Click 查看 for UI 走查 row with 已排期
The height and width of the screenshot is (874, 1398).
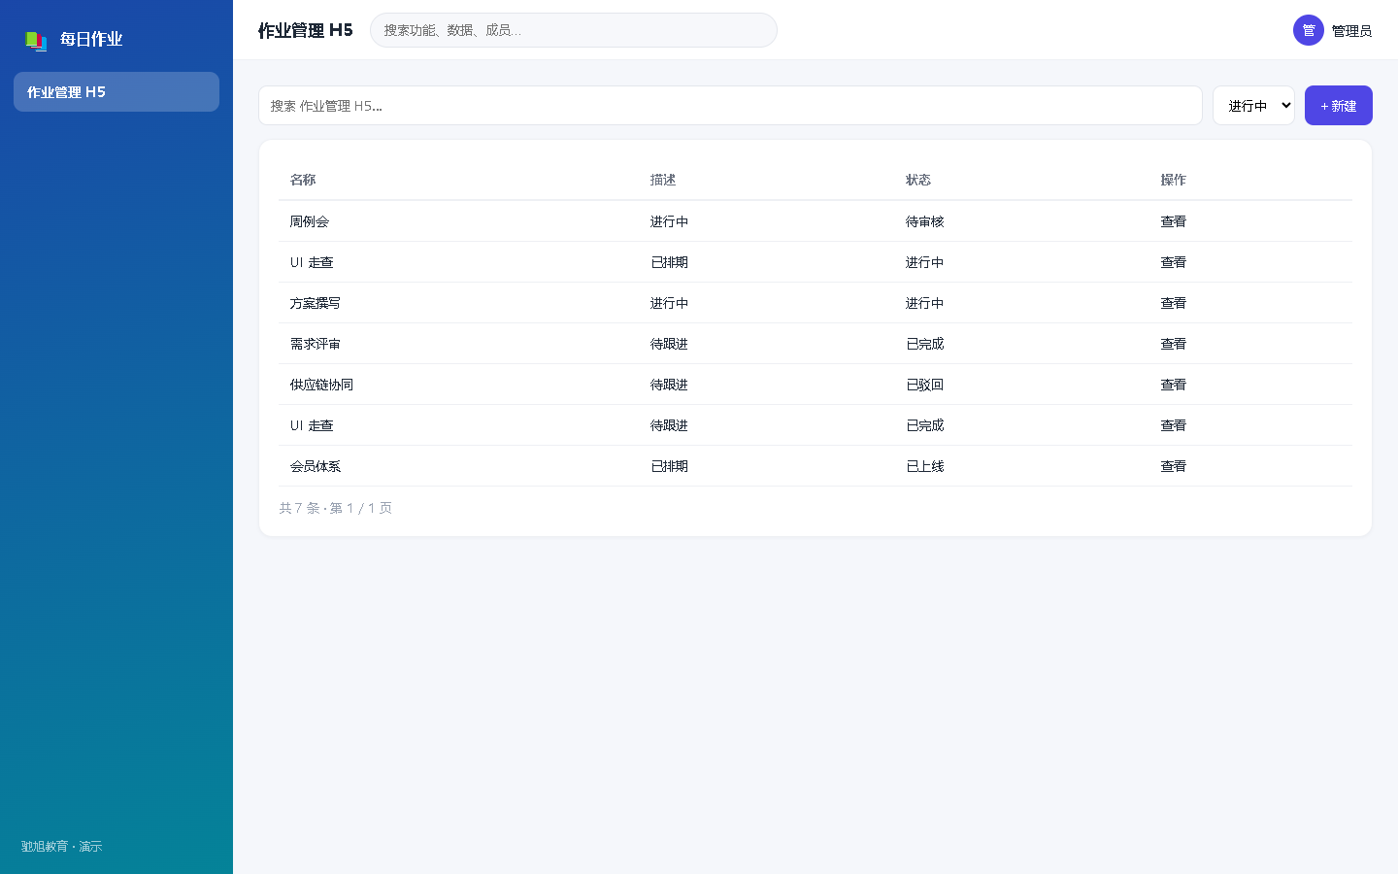point(1174,262)
